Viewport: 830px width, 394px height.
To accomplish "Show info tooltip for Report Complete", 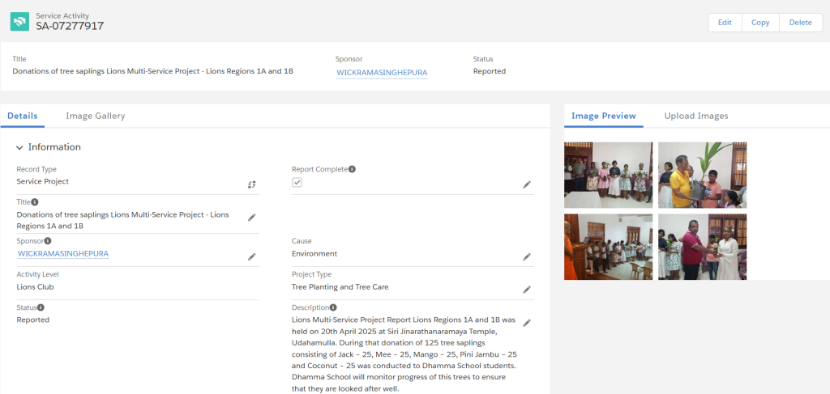I will click(x=352, y=170).
